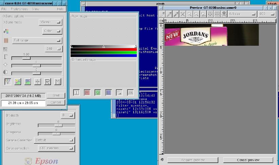Image resolution: width=279 pixels, height=165 pixels.
Task: Click the skull delete preview cache icon
Action: pos(224,14)
